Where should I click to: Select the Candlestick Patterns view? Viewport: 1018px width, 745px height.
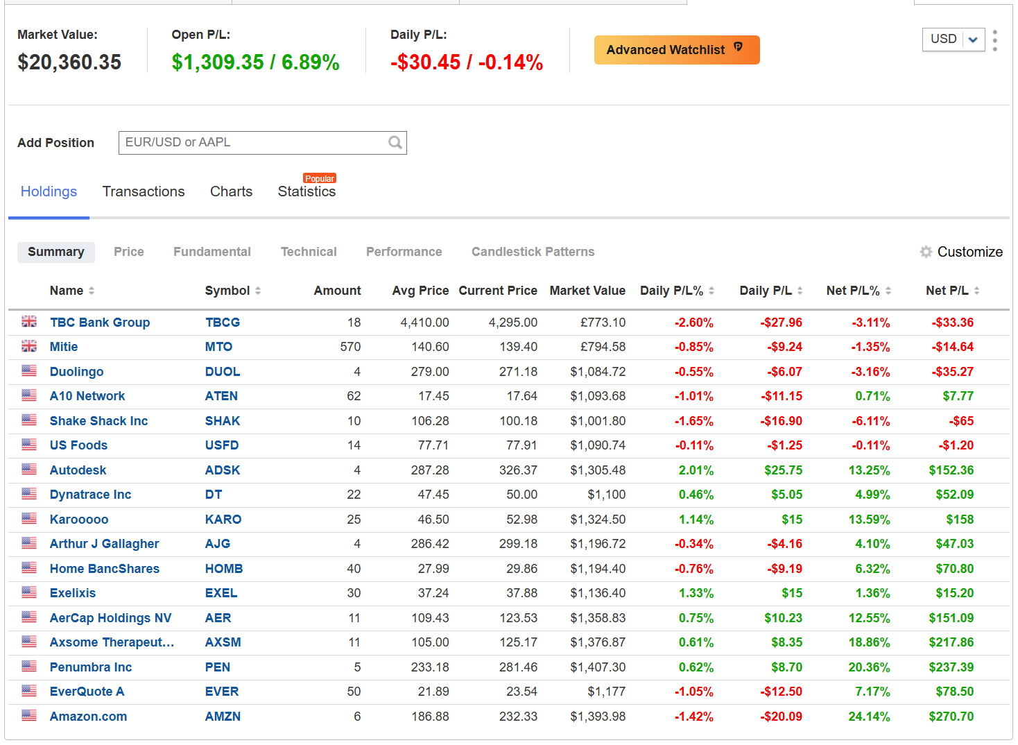click(x=533, y=252)
